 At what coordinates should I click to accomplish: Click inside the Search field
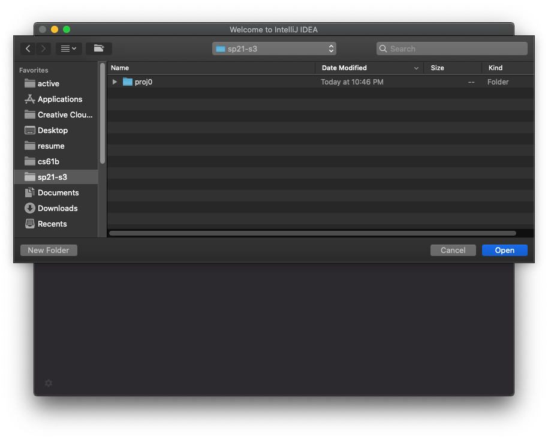(452, 49)
